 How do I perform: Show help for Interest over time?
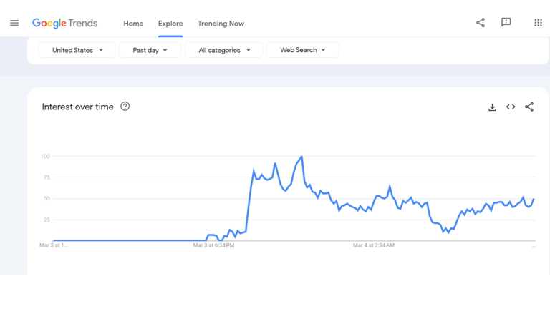(x=125, y=107)
